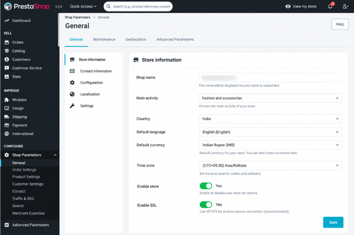Toggle the Enable store switch

coord(206,186)
